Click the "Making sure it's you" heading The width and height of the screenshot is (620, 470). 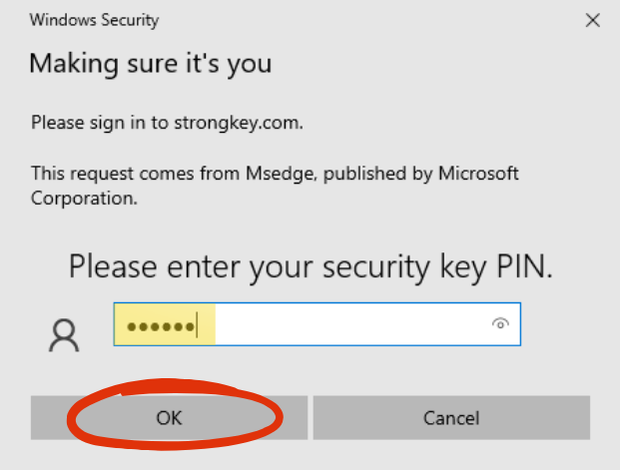(151, 64)
